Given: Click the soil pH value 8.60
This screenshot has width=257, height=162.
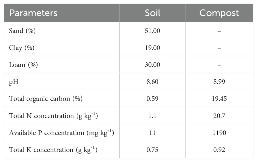Looking at the screenshot, I should (x=152, y=82).
